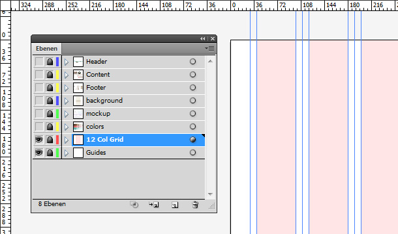Click the make clipping mask icon
The image size is (398, 234).
pyautogui.click(x=134, y=204)
